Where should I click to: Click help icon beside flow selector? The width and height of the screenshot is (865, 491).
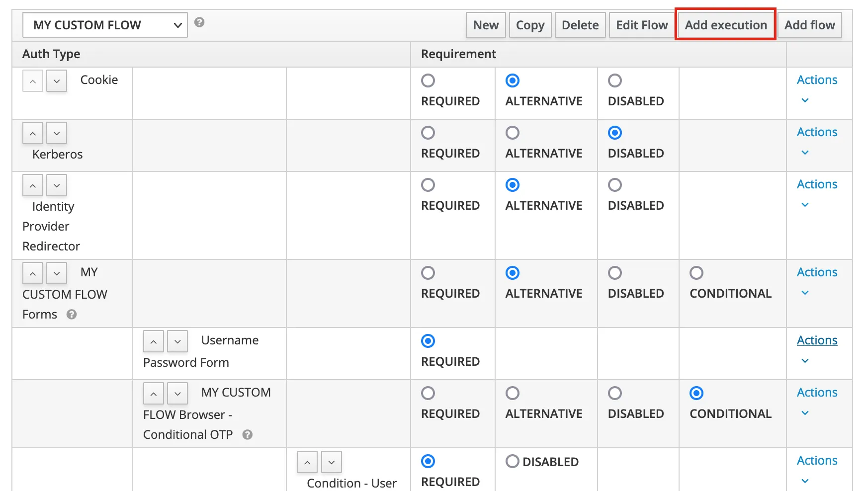pos(199,22)
